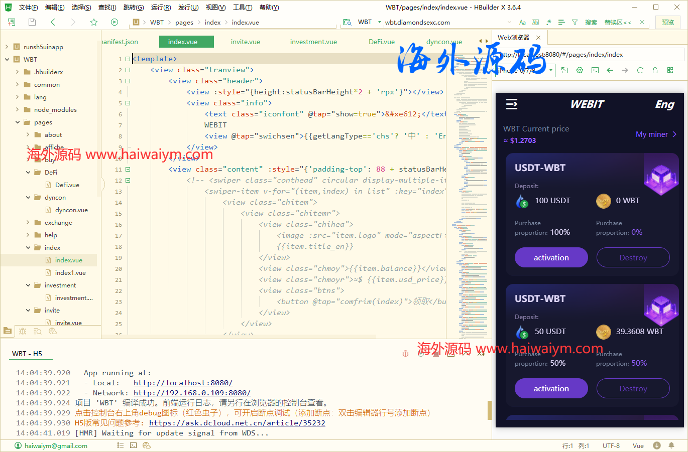Refresh the built-in browser page
The height and width of the screenshot is (452, 688).
640,70
